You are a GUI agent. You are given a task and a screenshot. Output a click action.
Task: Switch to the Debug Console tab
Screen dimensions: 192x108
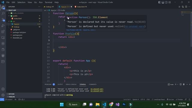(71, 84)
